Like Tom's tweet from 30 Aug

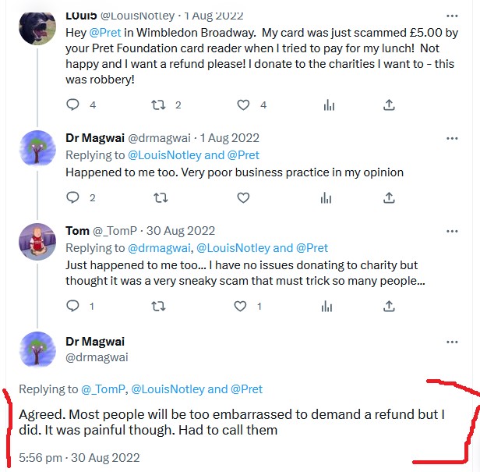(243, 307)
